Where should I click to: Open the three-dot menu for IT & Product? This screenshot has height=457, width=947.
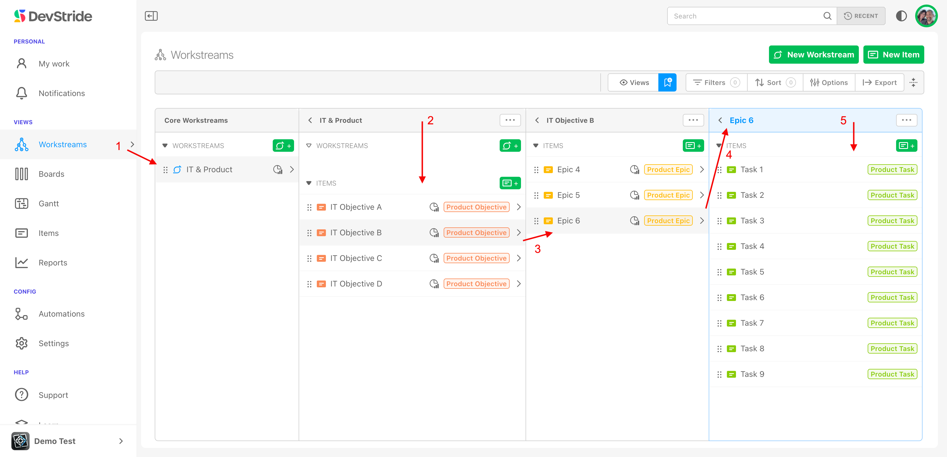(x=510, y=120)
